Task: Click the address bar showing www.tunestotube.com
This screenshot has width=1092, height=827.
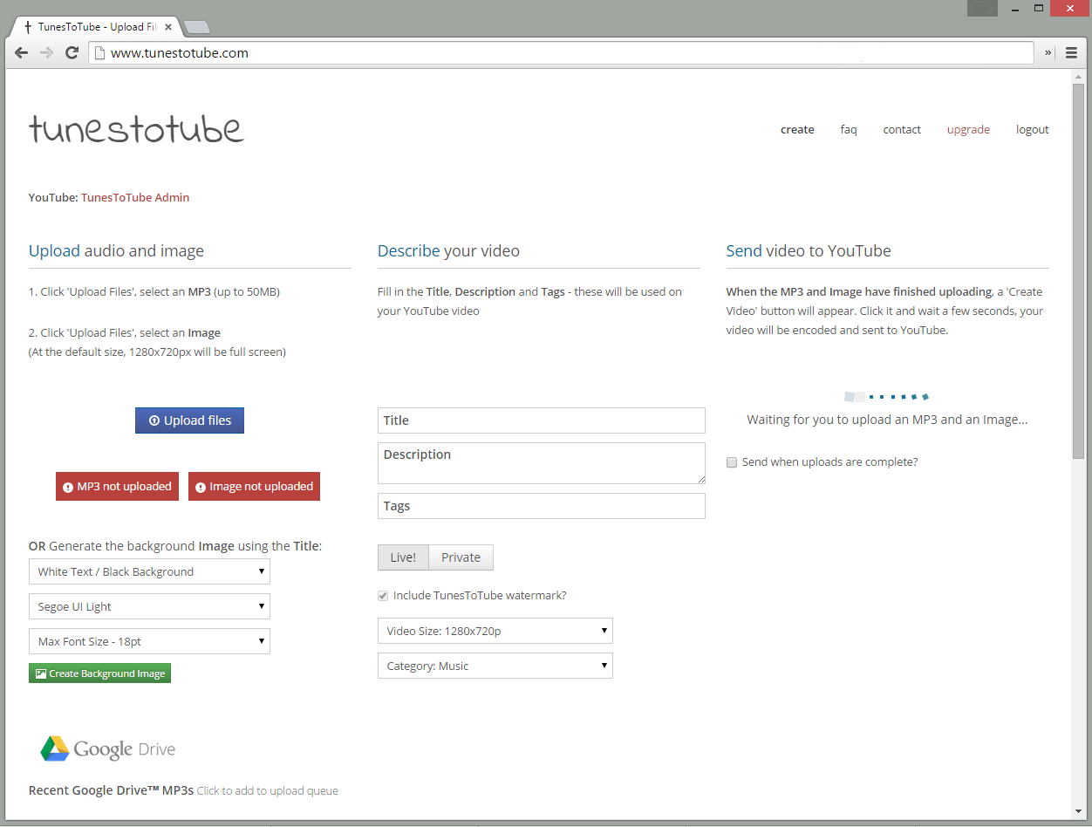Action: point(562,53)
